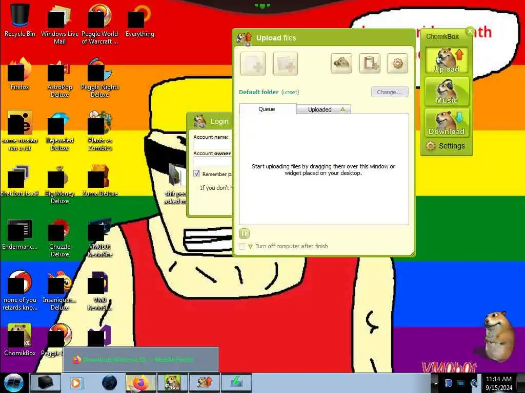Select the Endermanc... desktop icon
This screenshot has height=393, width=525.
tap(20, 233)
